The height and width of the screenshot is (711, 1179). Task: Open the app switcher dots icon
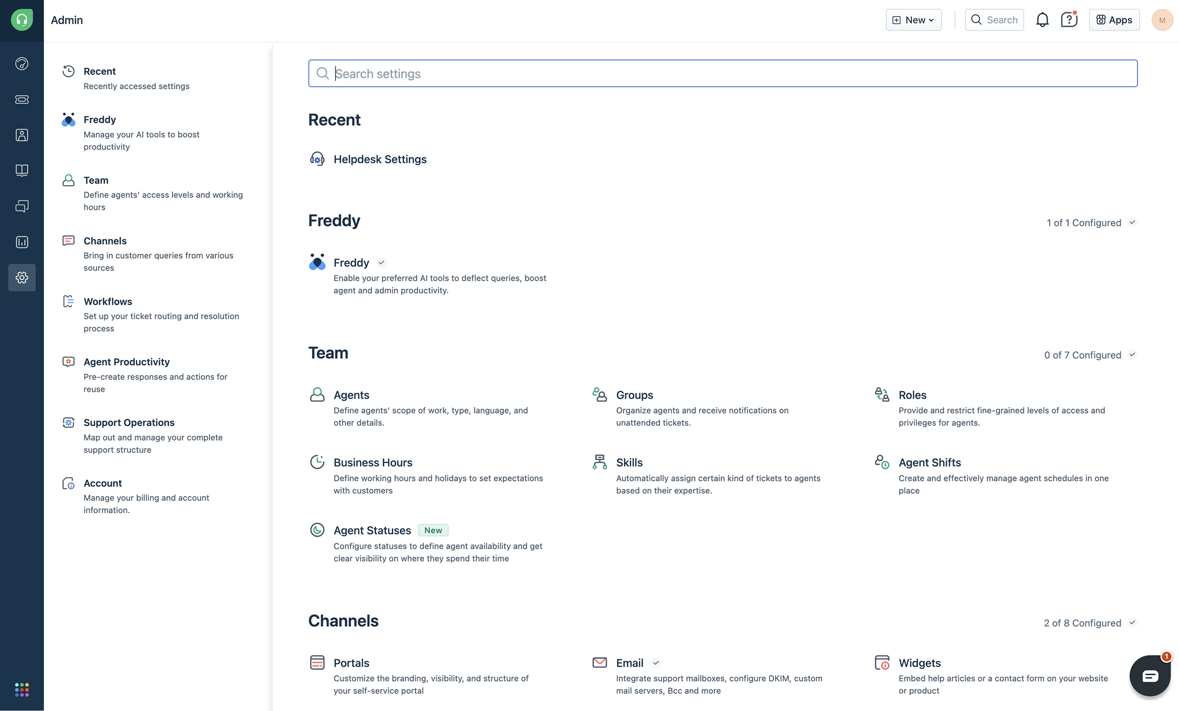point(21,690)
